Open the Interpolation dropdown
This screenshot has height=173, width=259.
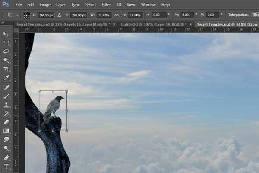pyautogui.click(x=255, y=15)
